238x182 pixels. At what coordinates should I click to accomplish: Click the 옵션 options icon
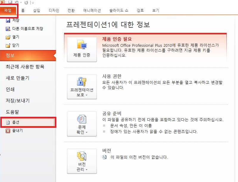click(8, 122)
